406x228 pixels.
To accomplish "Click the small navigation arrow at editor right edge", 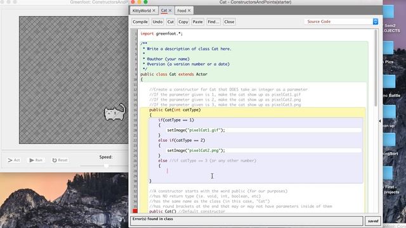I will (380, 121).
